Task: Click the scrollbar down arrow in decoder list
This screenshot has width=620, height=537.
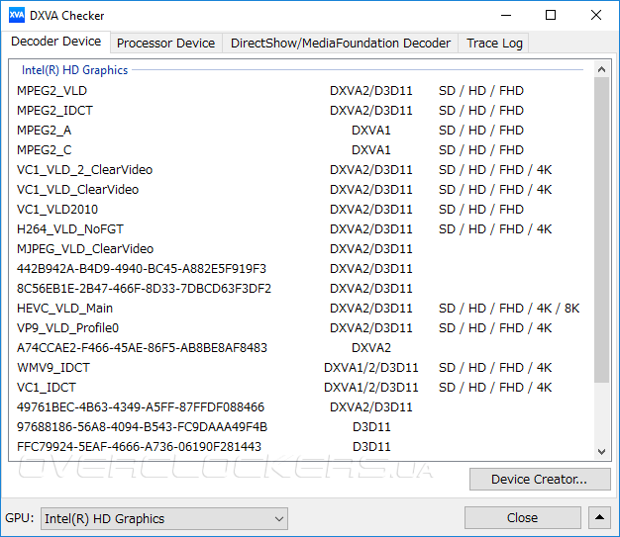Action: pos(601,452)
